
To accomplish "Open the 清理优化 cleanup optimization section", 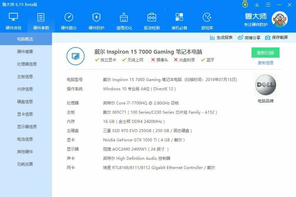I will point(124,21).
